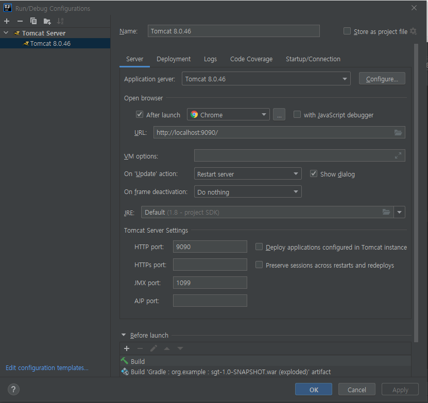Enable Preserve sessions across restarts and redeploys

coord(259,265)
